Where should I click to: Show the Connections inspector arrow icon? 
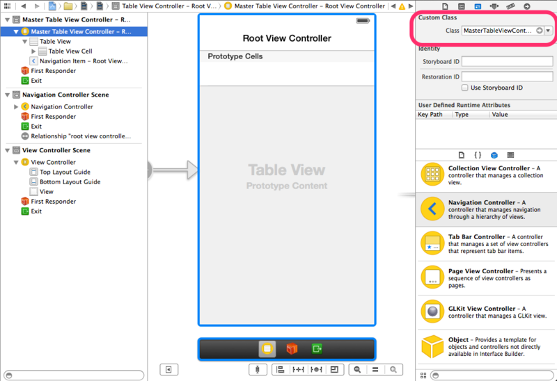click(x=527, y=6)
